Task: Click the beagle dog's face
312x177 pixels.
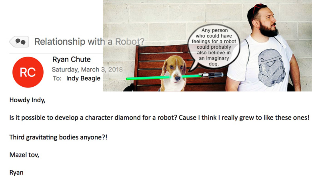Action: click(174, 69)
